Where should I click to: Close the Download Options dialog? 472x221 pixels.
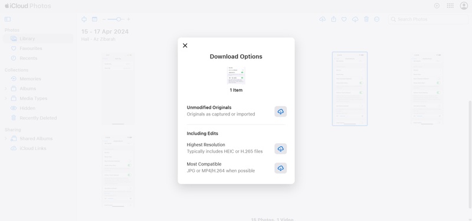pyautogui.click(x=185, y=45)
